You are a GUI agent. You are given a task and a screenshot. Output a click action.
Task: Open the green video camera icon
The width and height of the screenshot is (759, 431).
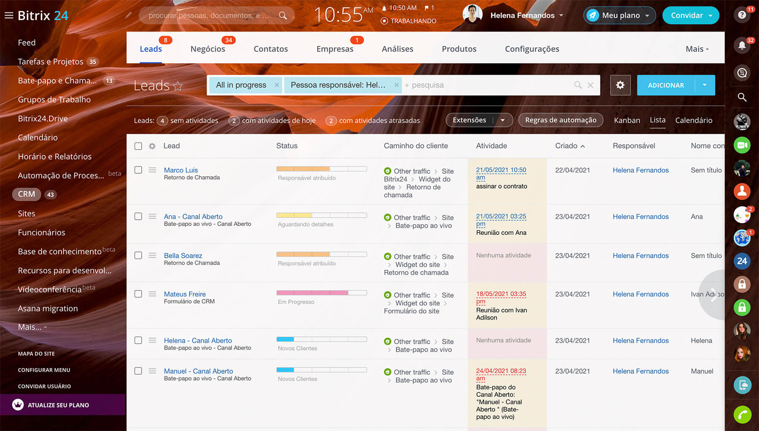[x=742, y=145]
